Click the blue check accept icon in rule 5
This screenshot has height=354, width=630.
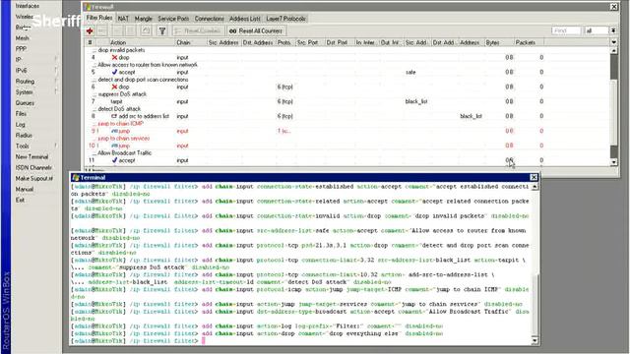point(114,72)
